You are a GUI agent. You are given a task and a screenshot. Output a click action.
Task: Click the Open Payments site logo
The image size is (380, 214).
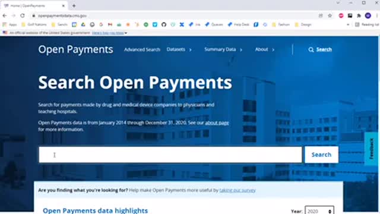(75, 49)
